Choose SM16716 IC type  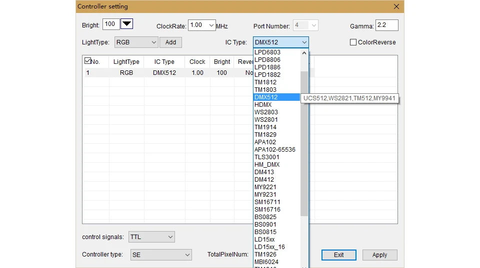[x=267, y=209]
